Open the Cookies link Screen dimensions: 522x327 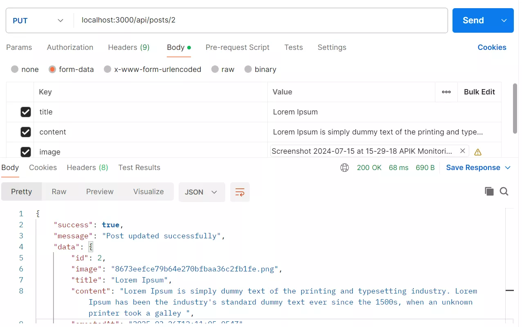click(492, 47)
